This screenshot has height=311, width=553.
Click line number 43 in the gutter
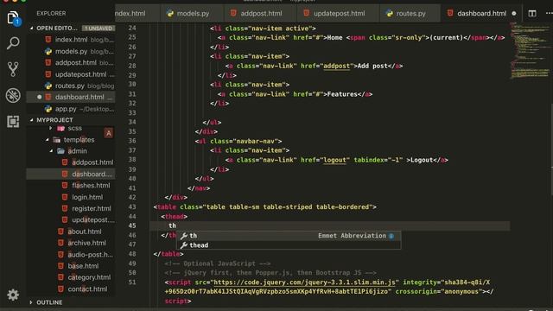click(x=132, y=207)
